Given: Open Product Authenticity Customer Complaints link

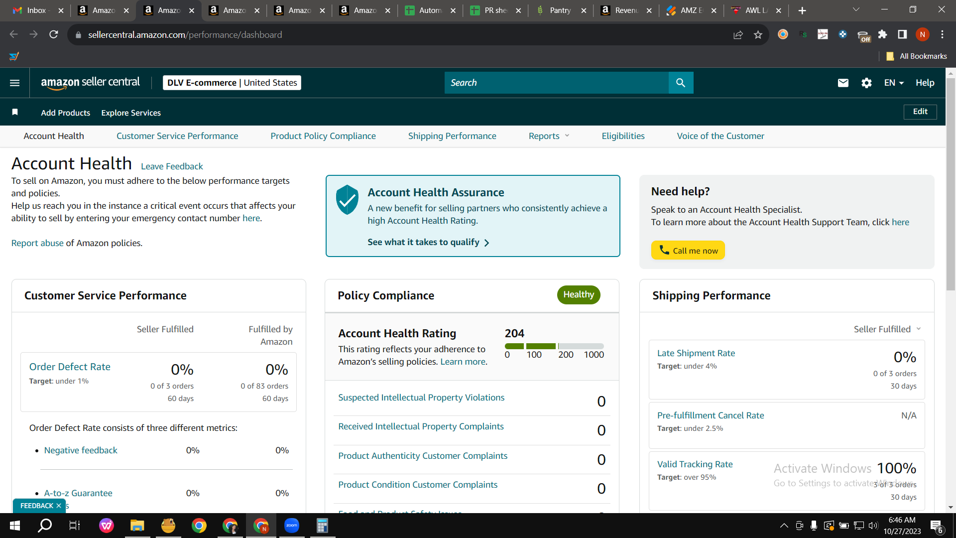Looking at the screenshot, I should tap(423, 456).
